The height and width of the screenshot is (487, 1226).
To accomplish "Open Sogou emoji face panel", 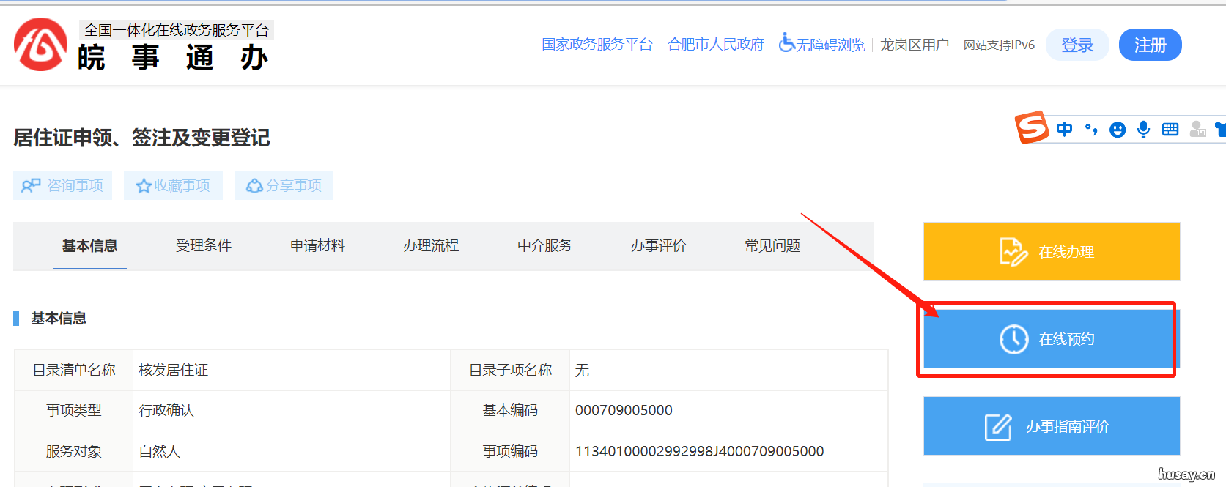I will [x=1117, y=130].
